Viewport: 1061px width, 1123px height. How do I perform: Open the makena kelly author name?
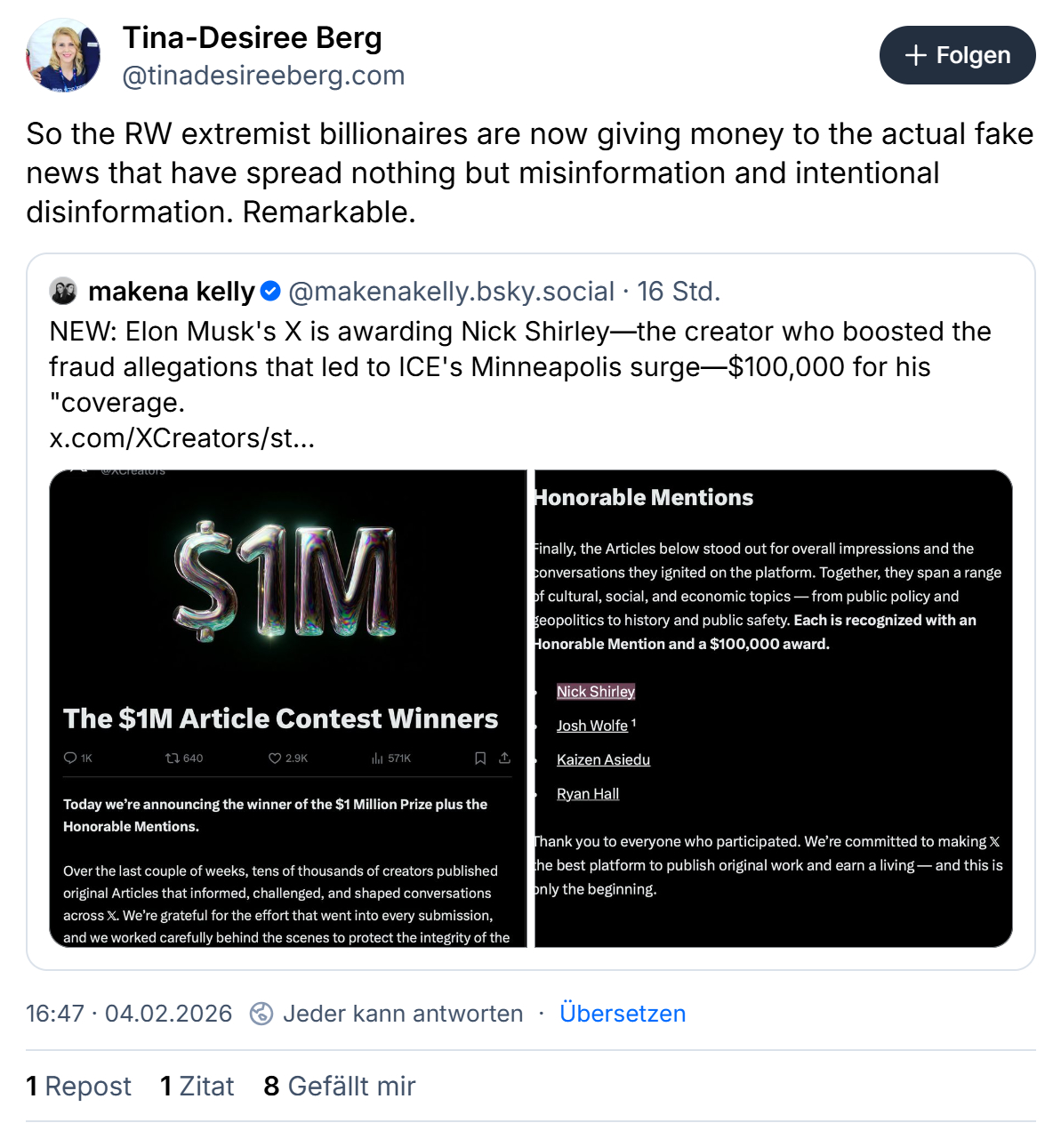pyautogui.click(x=172, y=291)
